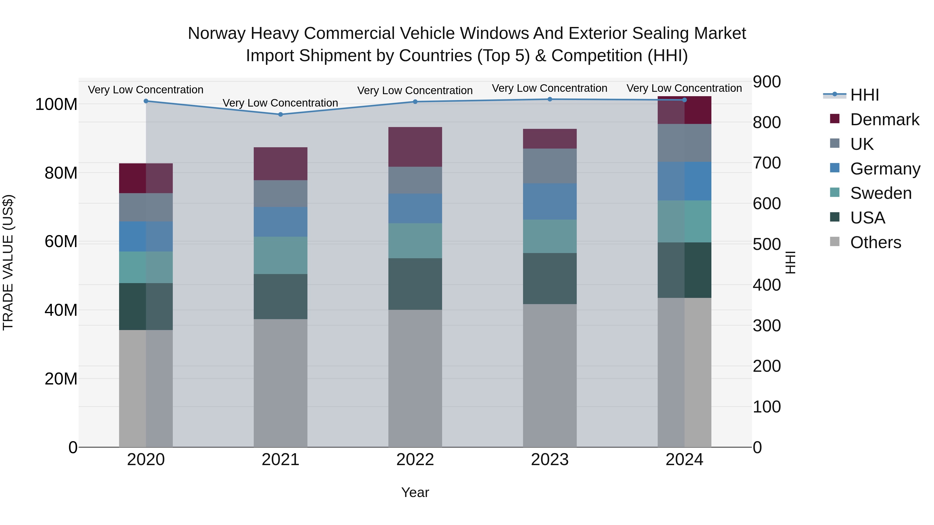Select the 2021 HHI line marker
Image resolution: width=934 pixels, height=525 pixels.
click(281, 115)
